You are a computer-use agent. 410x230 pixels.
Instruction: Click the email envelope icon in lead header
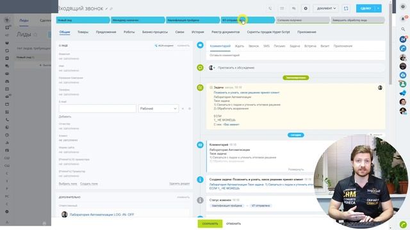[x=282, y=8]
